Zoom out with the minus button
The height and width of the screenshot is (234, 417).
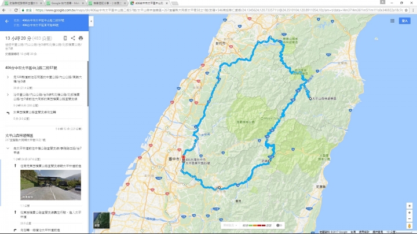click(x=409, y=219)
